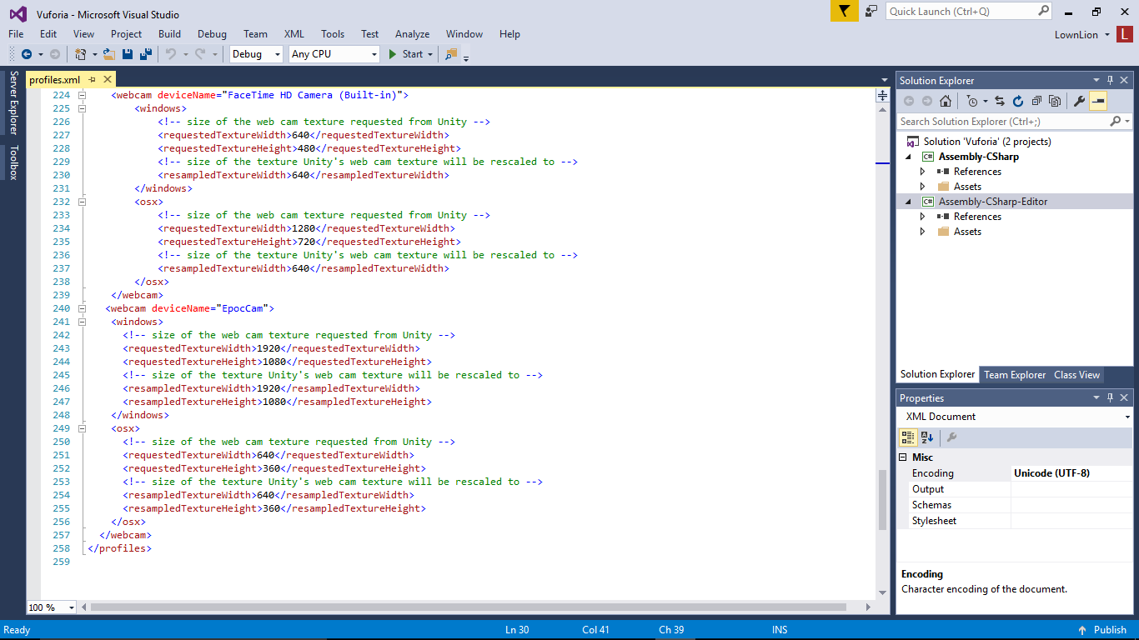This screenshot has width=1139, height=640.
Task: Open the Analyze menu
Action: tap(412, 34)
